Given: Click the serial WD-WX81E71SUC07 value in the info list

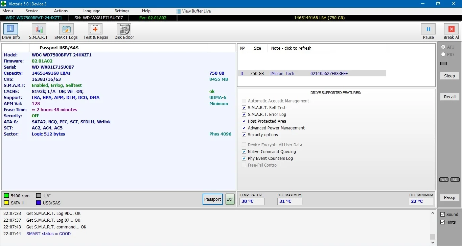Looking at the screenshot, I should [53, 67].
